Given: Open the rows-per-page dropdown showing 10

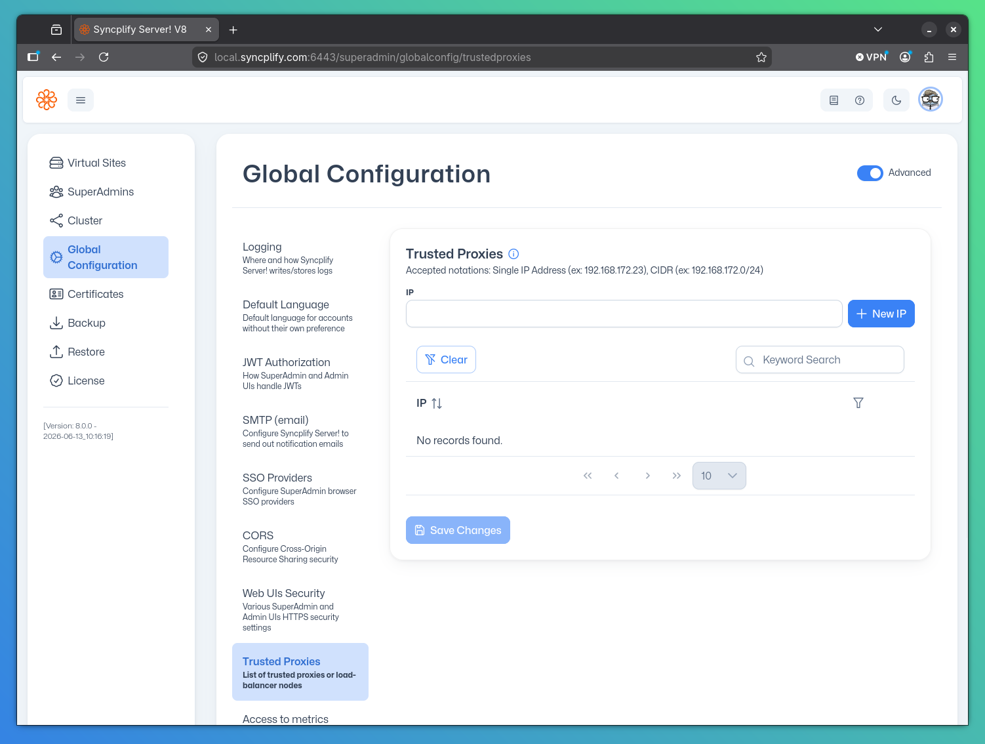Looking at the screenshot, I should (x=719, y=476).
